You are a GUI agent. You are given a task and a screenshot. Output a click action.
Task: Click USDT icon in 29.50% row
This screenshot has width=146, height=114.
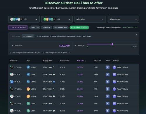tap(28, 103)
